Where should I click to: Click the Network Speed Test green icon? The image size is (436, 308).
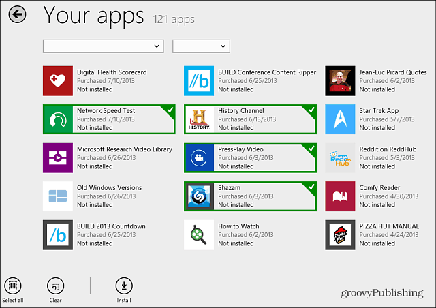click(x=59, y=119)
